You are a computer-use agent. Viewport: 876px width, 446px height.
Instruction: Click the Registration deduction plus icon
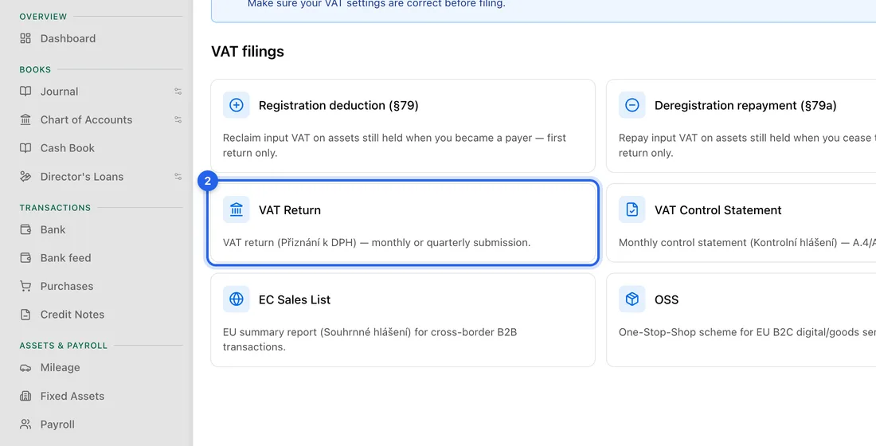(x=237, y=105)
